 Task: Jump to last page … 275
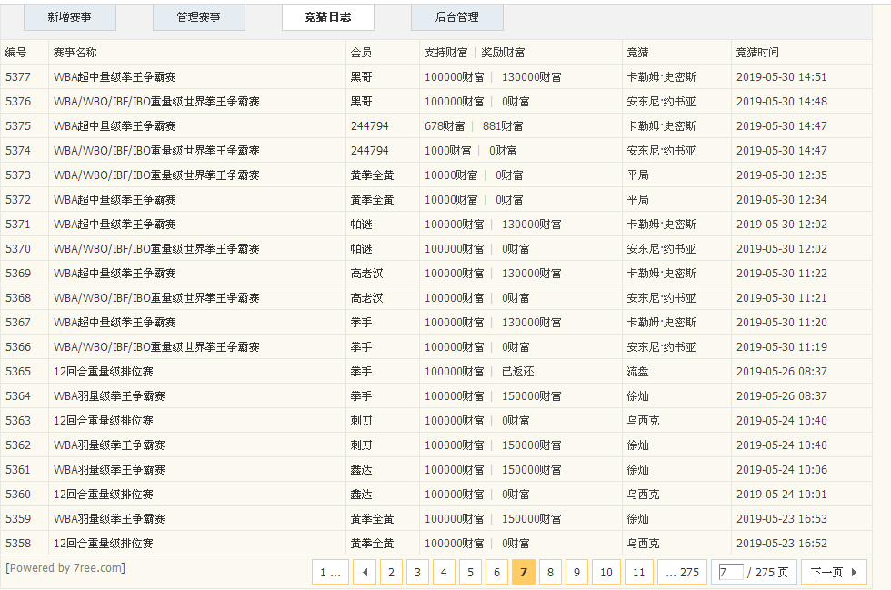683,572
